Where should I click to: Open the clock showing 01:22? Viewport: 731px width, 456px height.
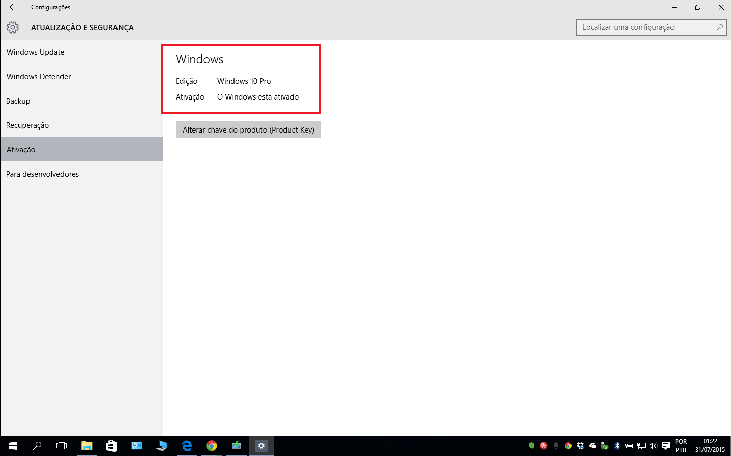coord(710,446)
